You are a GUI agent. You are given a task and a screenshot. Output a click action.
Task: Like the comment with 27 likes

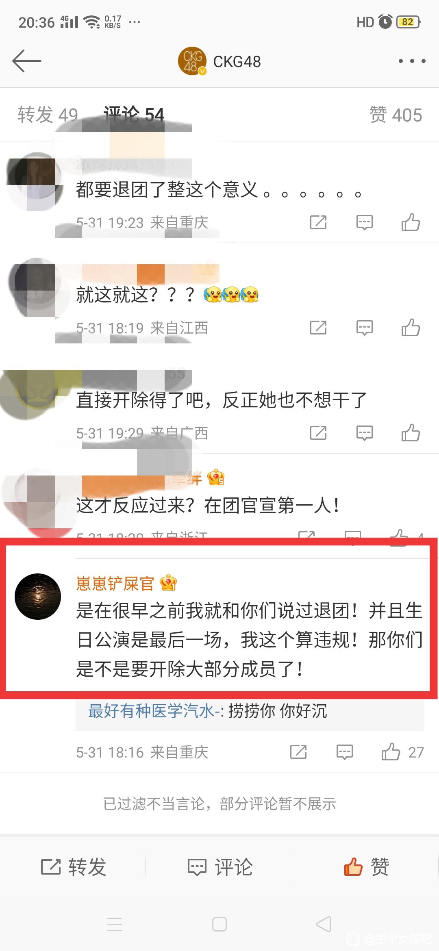point(402,752)
